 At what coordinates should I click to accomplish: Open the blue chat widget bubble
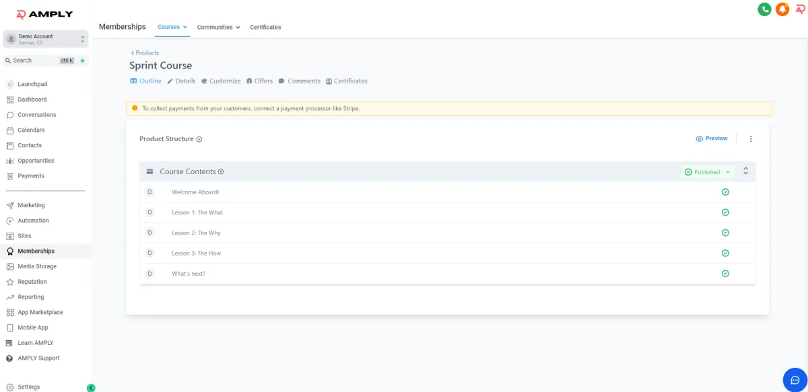[x=795, y=380]
